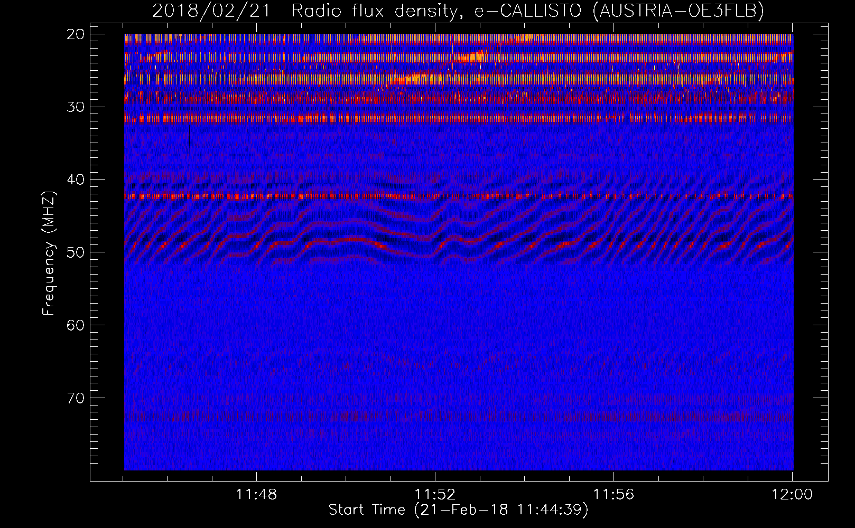Viewport: 855px width, 528px height.
Task: Click the 30 MHz frequency tick label
Action: pos(76,107)
